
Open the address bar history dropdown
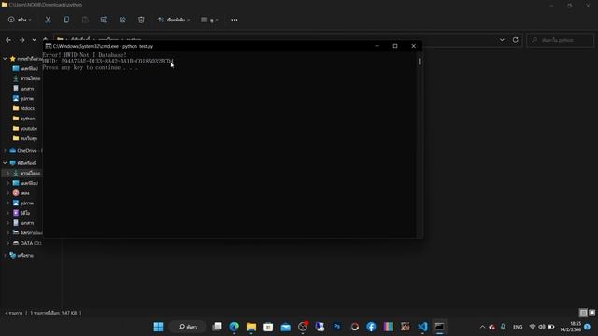point(502,40)
